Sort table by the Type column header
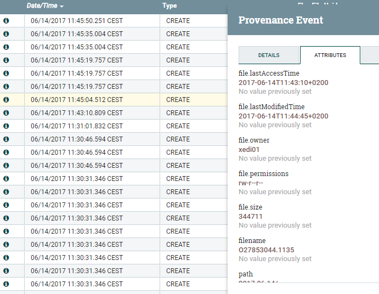 (169, 5)
